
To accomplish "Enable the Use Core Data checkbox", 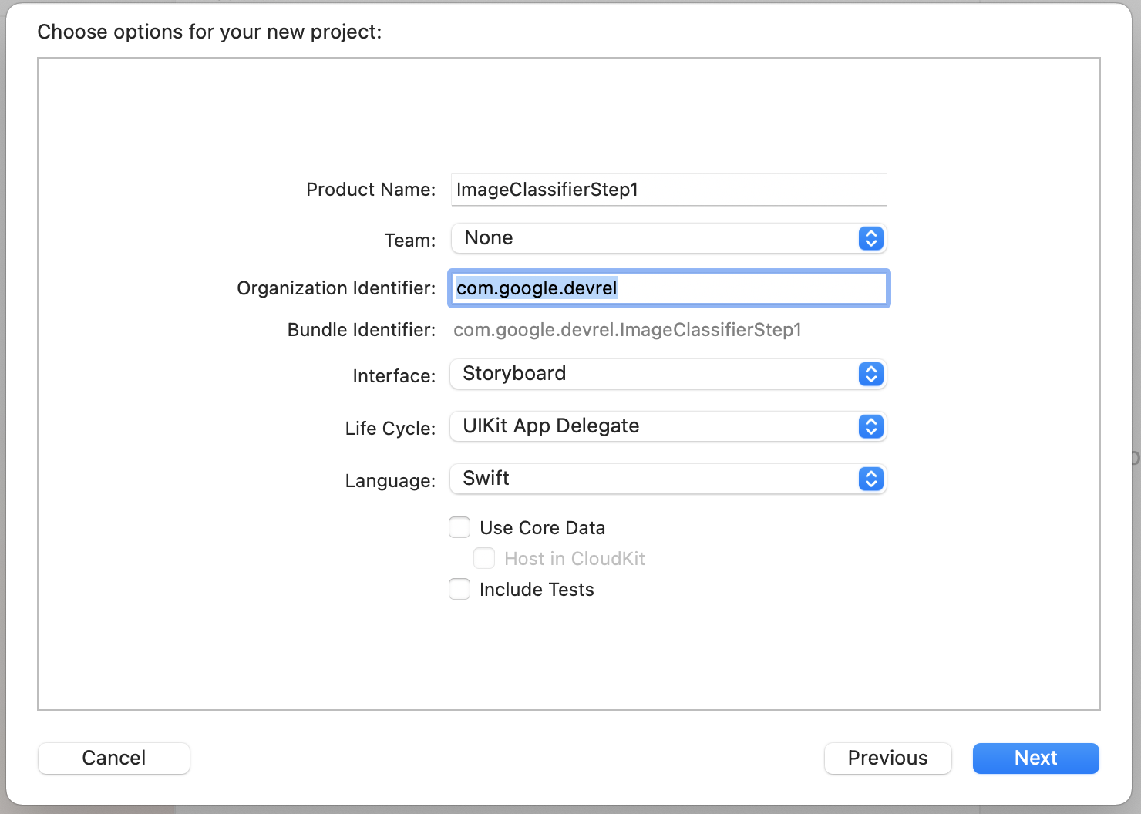I will (x=459, y=527).
